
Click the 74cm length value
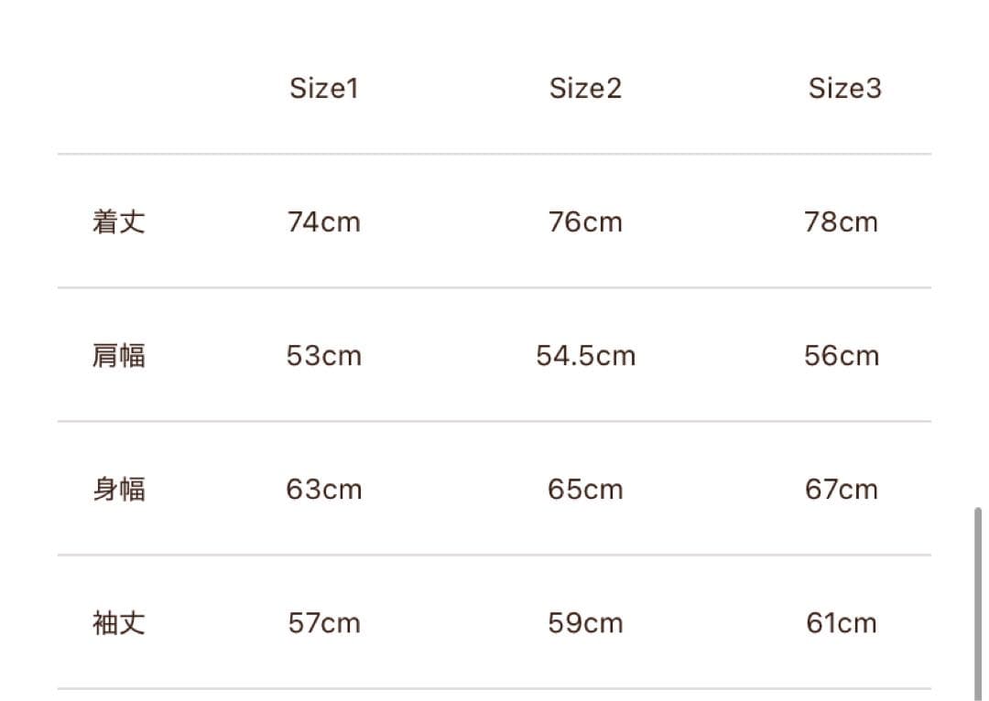pyautogui.click(x=324, y=222)
